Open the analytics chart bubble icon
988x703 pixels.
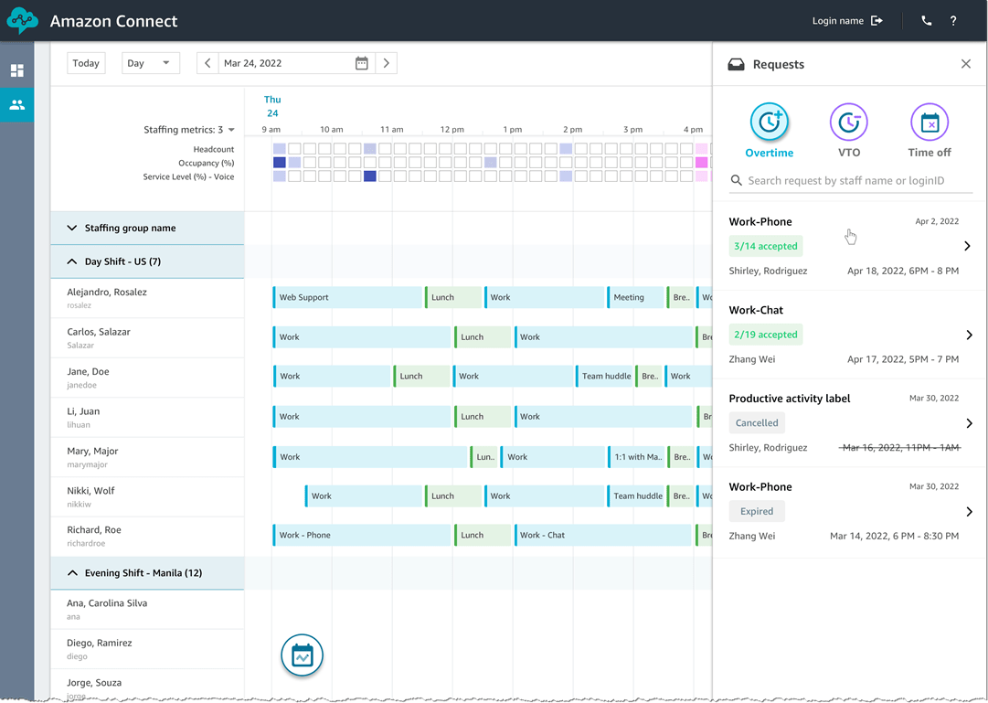pyautogui.click(x=302, y=655)
